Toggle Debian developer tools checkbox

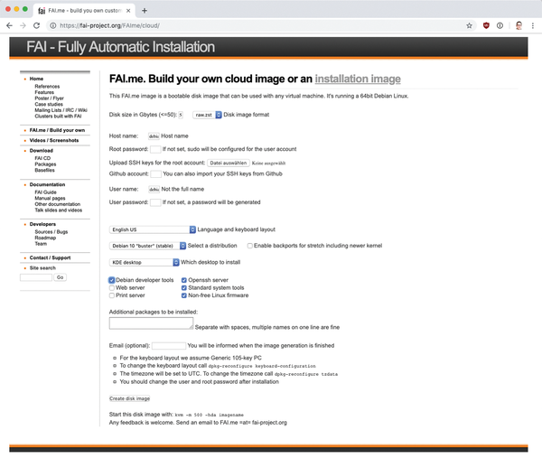click(112, 280)
